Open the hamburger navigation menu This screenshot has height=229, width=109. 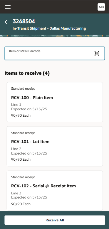pos(8,7)
